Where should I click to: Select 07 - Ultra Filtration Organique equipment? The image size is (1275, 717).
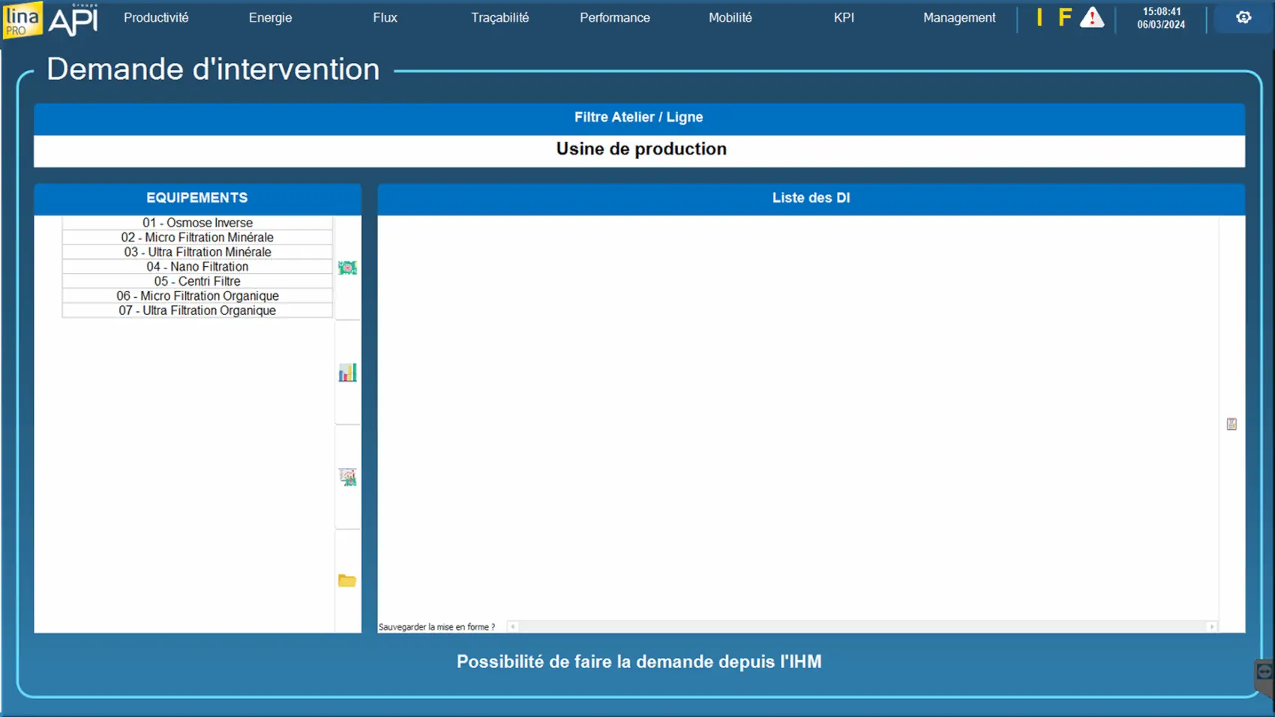[x=197, y=310]
